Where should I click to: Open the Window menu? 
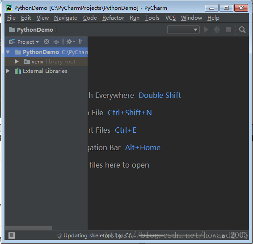[x=191, y=18]
